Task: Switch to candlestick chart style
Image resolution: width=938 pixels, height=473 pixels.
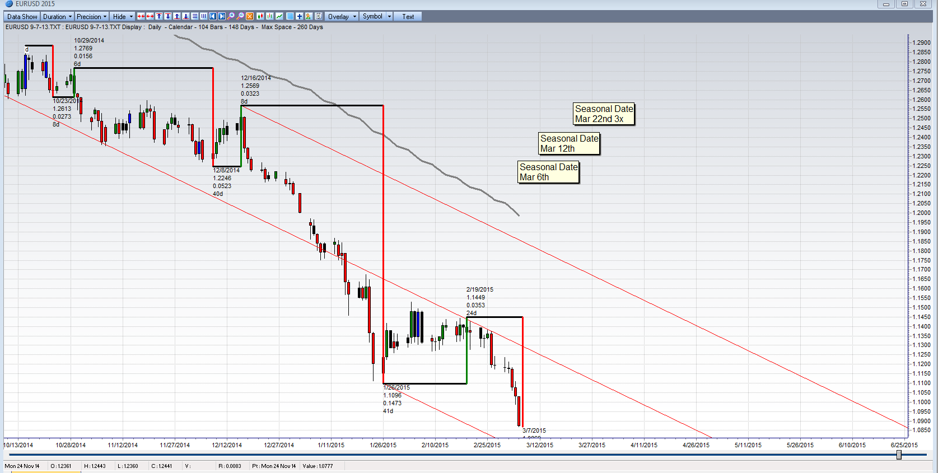Action: 260,16
